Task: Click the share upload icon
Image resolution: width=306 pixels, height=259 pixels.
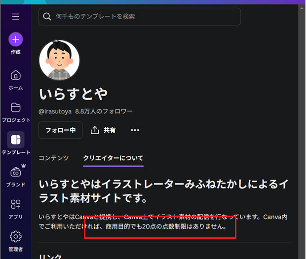Action: pyautogui.click(x=95, y=130)
